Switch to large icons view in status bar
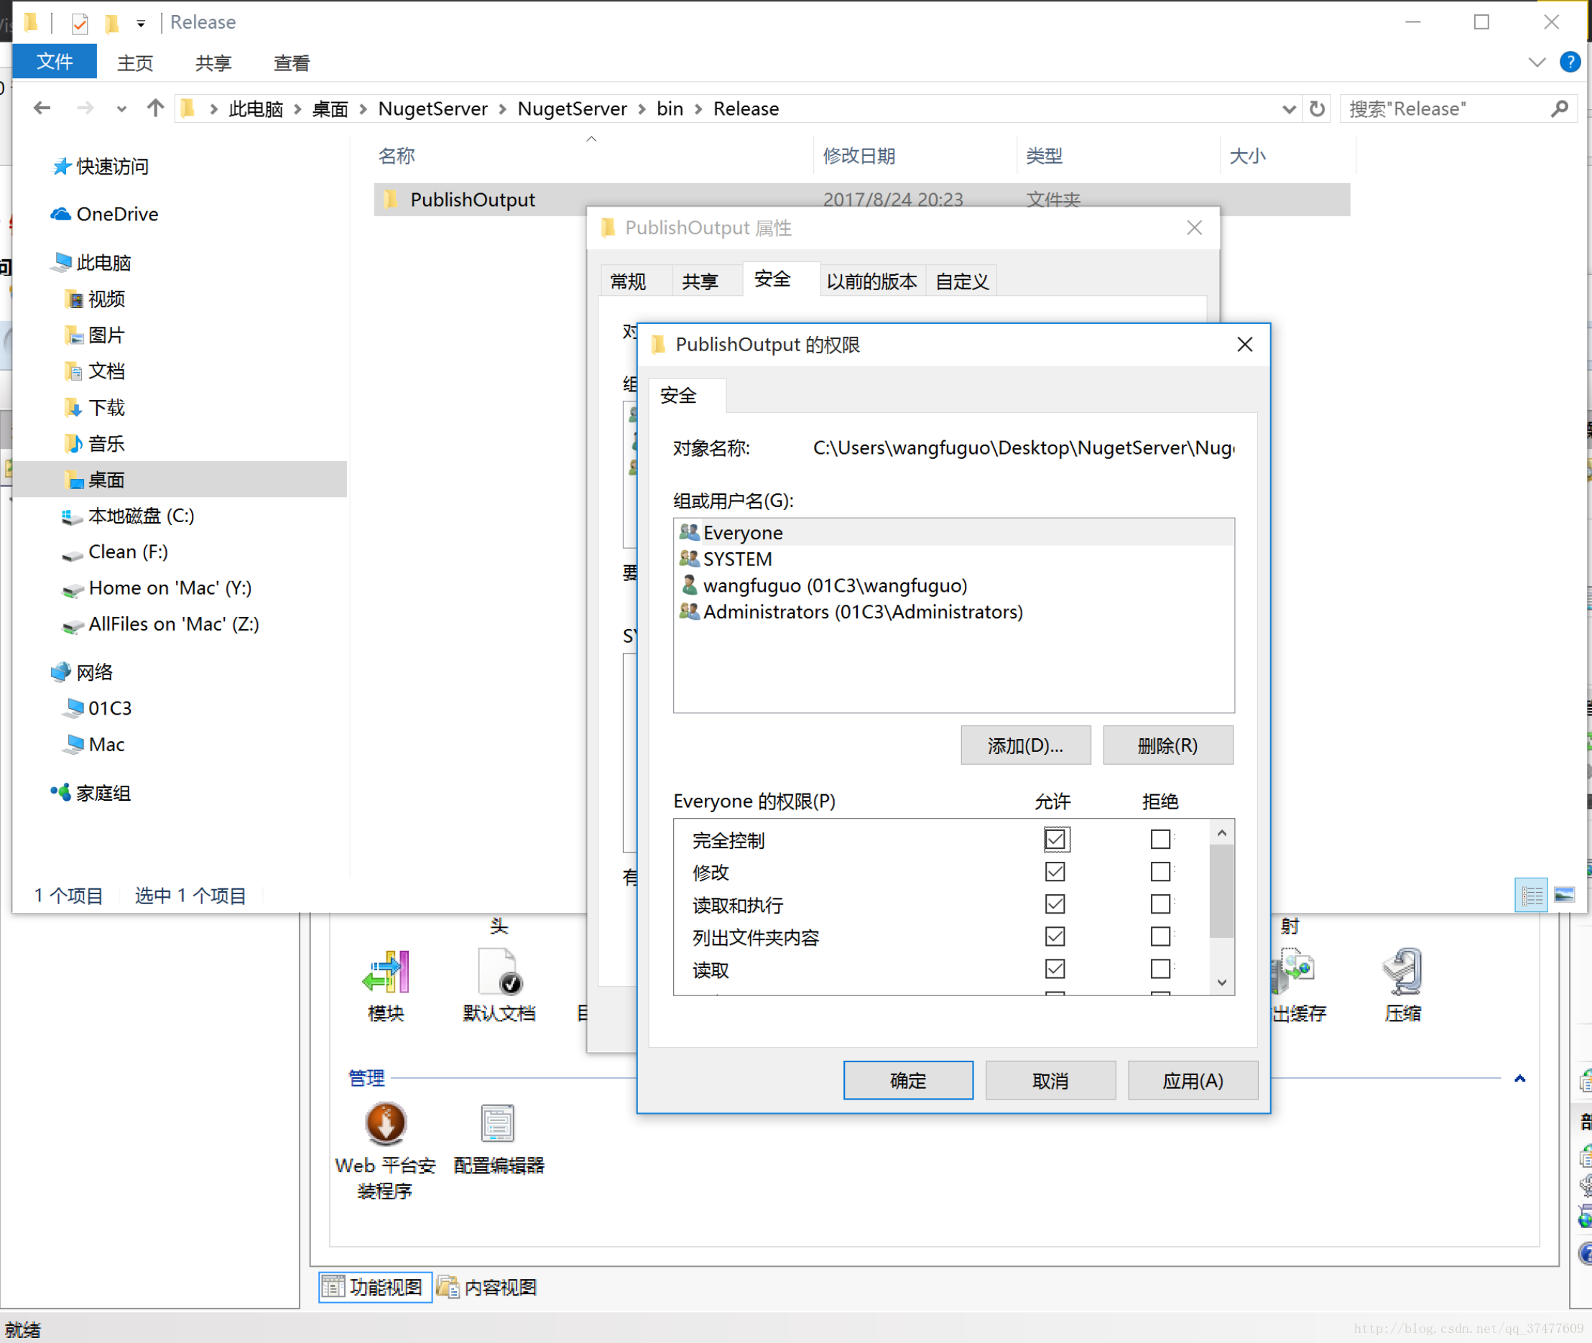Screen dimensions: 1592x1343 (1565, 896)
